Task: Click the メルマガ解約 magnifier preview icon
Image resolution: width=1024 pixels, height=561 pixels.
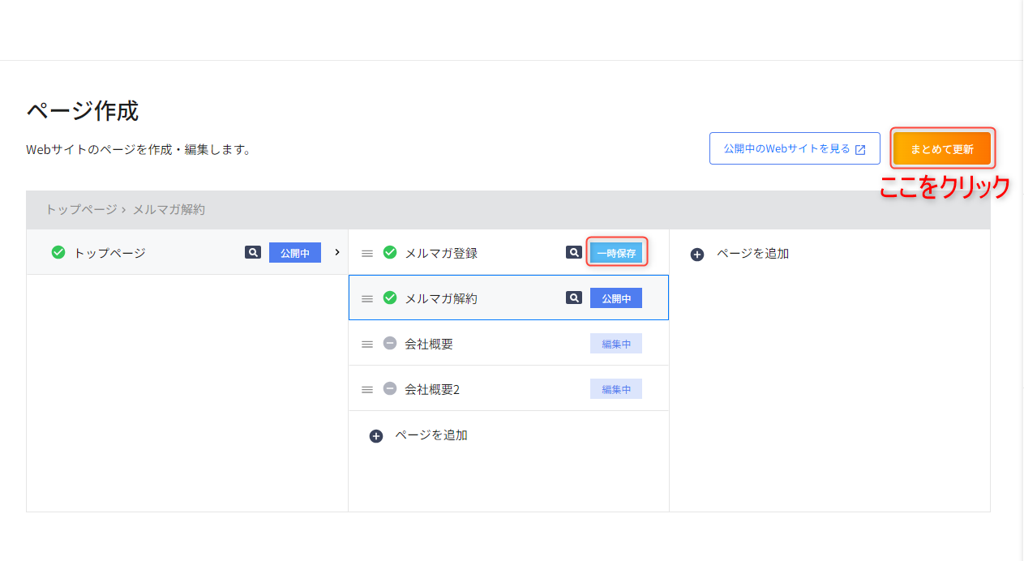Action: coord(574,298)
